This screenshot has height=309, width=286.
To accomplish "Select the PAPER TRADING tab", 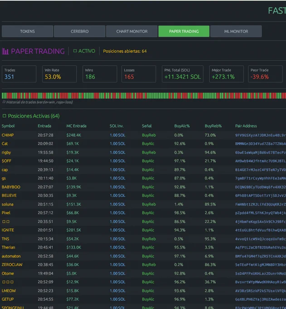I will tap(184, 31).
